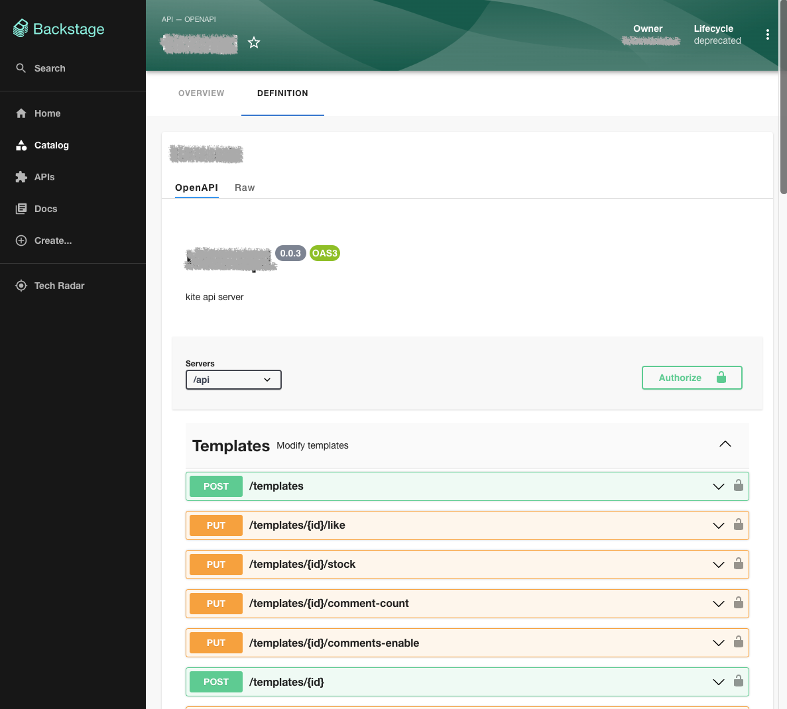Switch to the OpenAPI view tab
This screenshot has height=709, width=787.
pos(196,188)
